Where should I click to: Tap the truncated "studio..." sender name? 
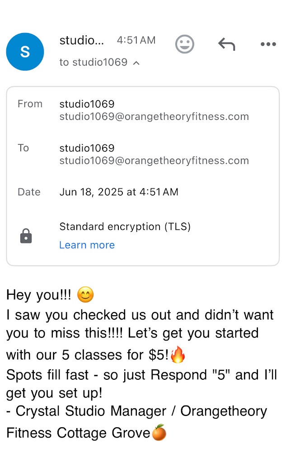click(x=82, y=40)
